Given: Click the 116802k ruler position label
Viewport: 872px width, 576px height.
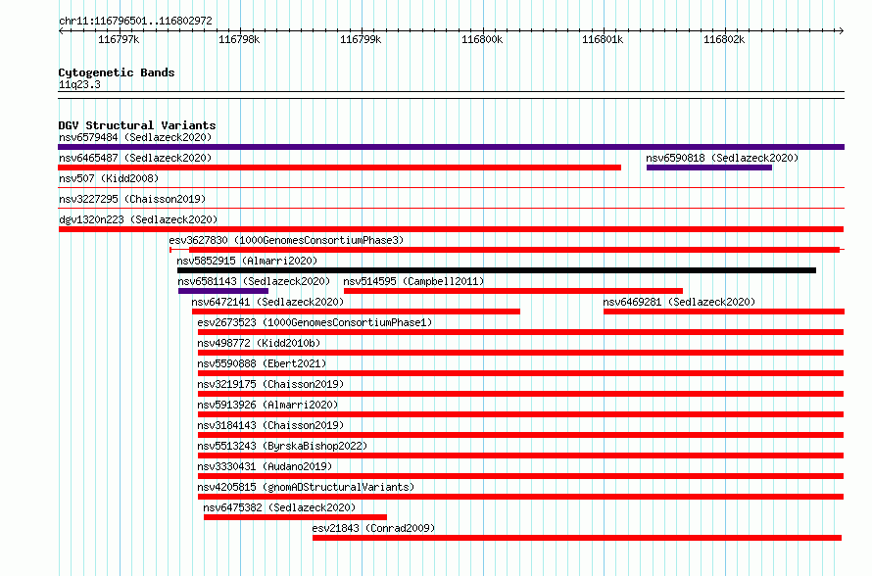Looking at the screenshot, I should 724,40.
